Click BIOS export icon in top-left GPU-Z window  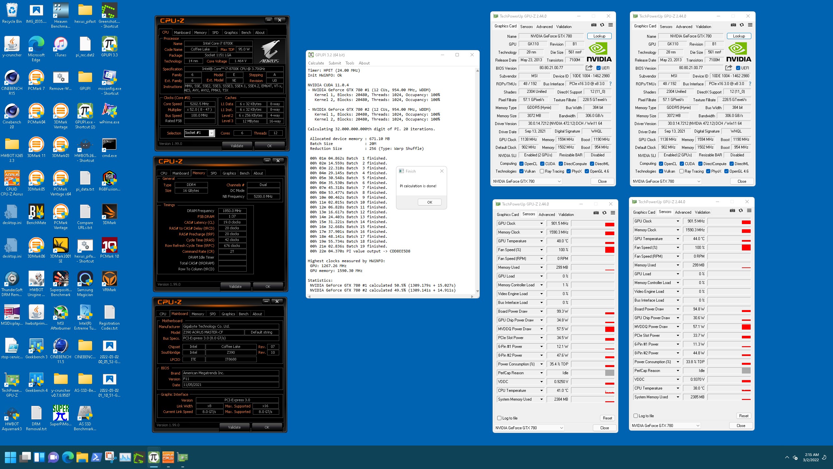click(x=589, y=68)
